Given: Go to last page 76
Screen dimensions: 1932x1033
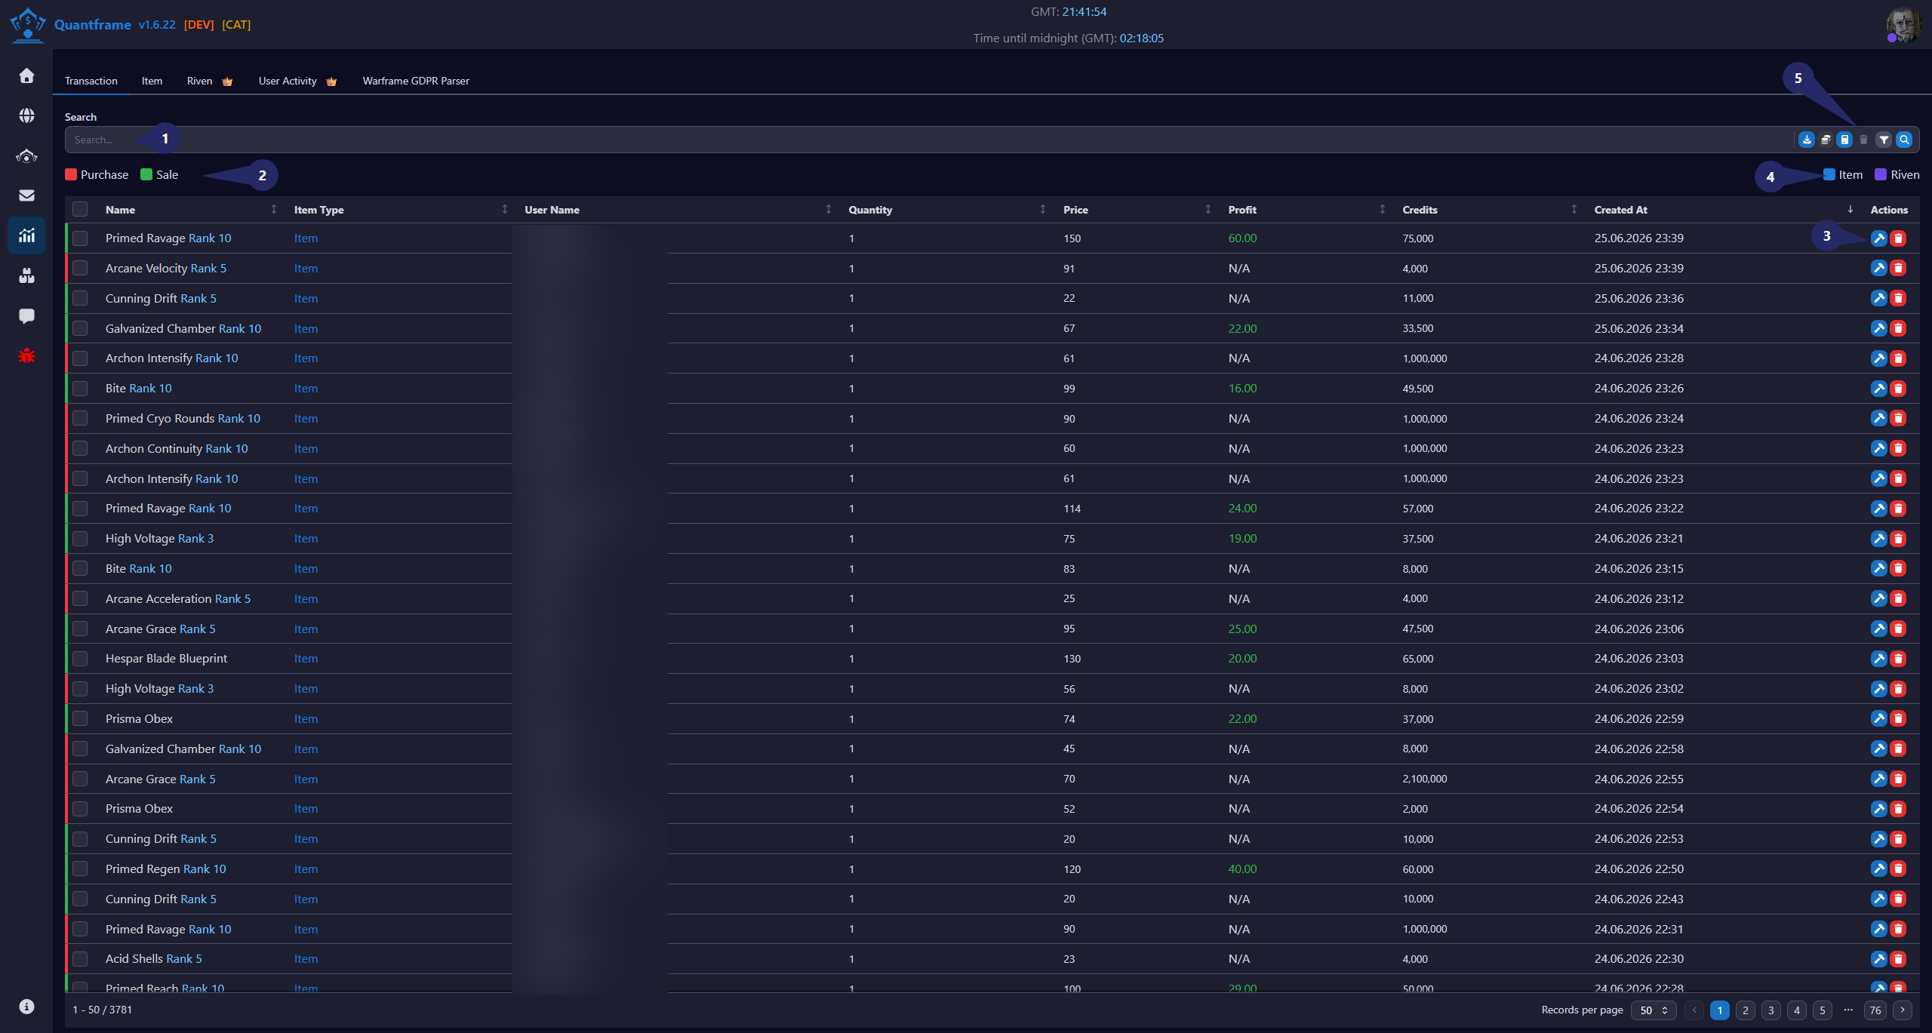Looking at the screenshot, I should (1875, 1010).
